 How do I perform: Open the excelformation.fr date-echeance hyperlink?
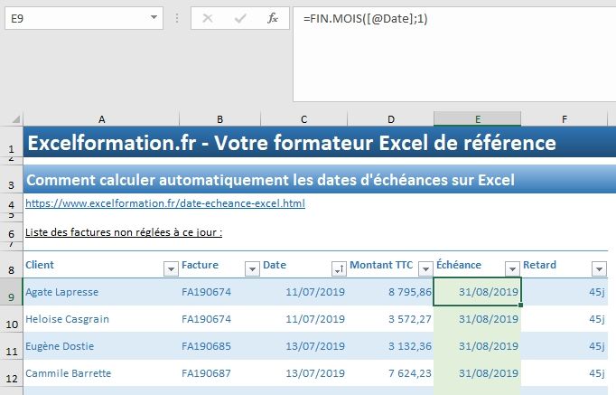click(x=164, y=203)
